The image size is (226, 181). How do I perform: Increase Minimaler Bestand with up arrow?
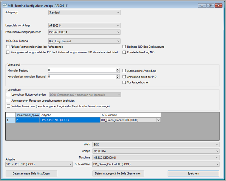pos(118,69)
